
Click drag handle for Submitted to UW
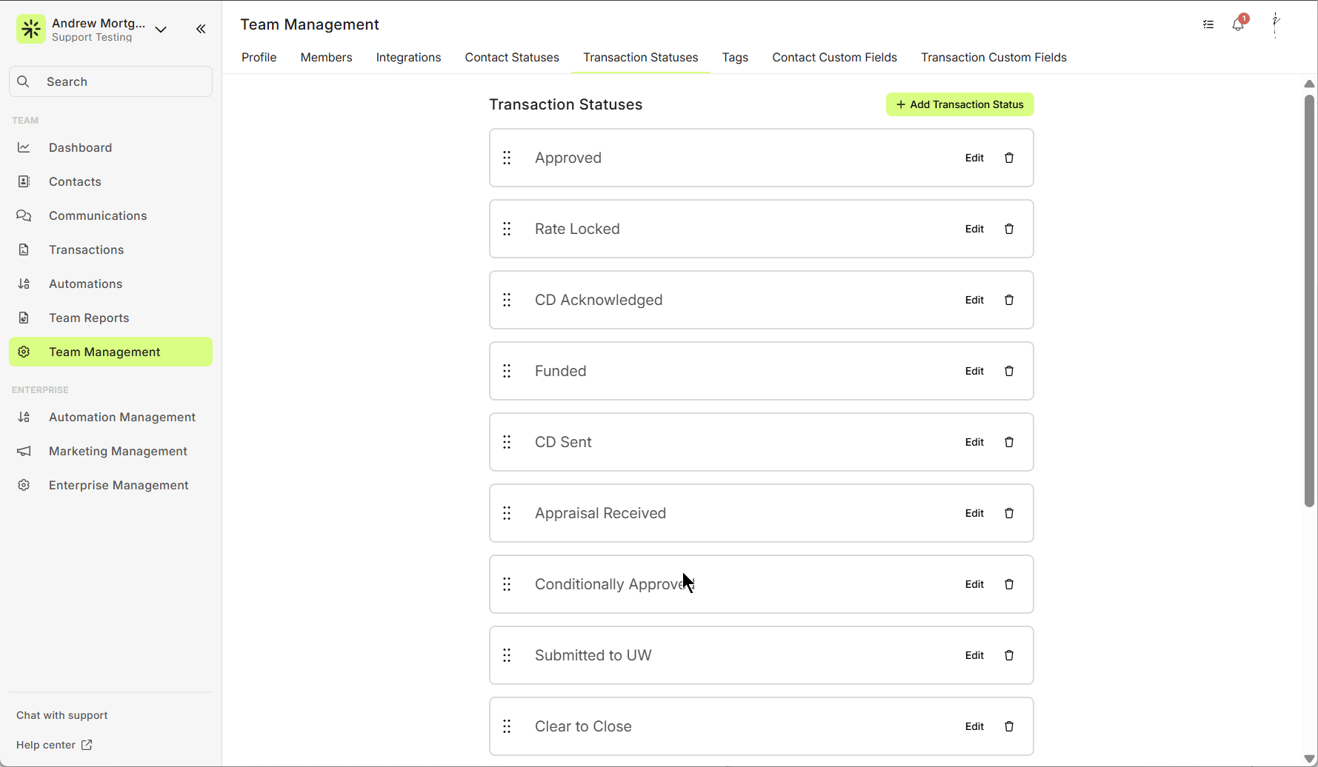click(507, 655)
